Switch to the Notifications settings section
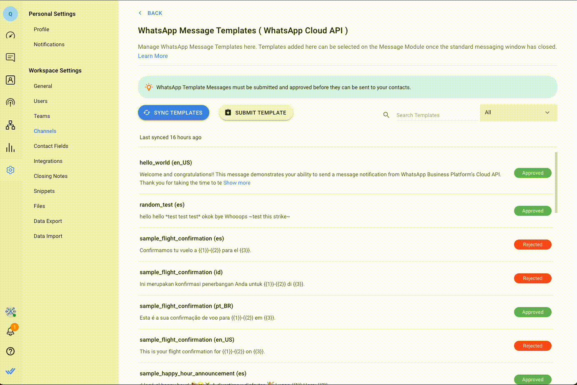The width and height of the screenshot is (577, 385). 49,44
